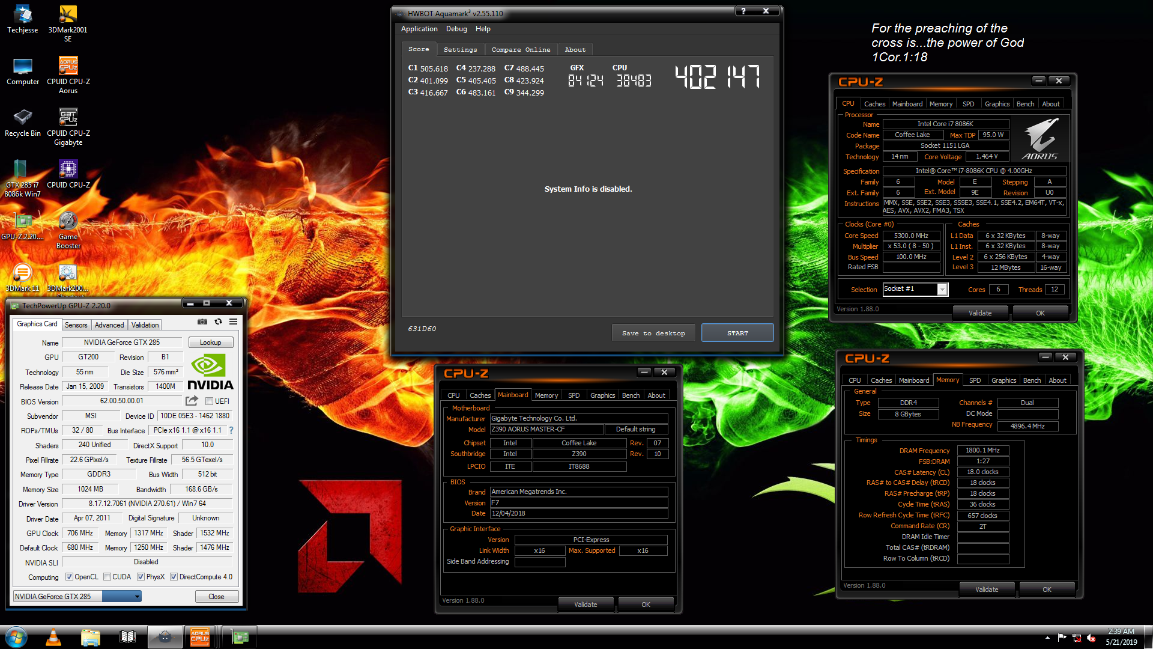Click the Action Center flag tray icon
Image resolution: width=1153 pixels, height=649 pixels.
[x=1062, y=638]
